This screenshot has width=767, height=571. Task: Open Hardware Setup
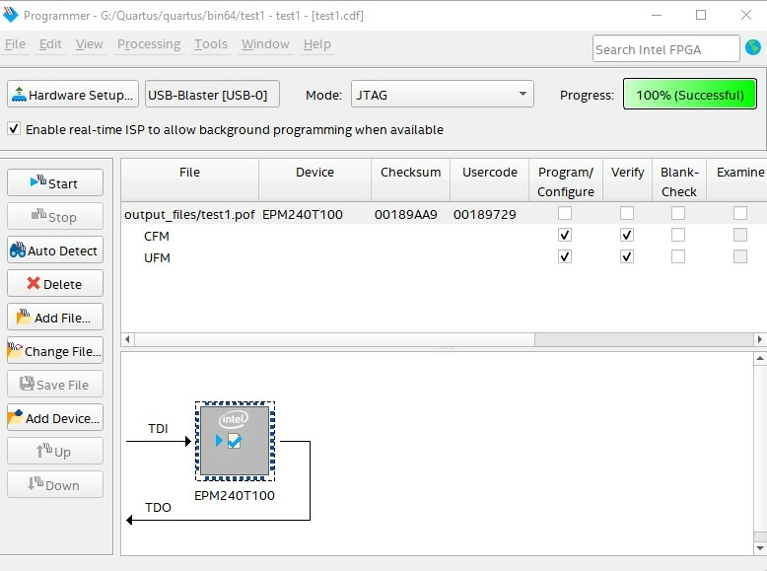pos(72,95)
